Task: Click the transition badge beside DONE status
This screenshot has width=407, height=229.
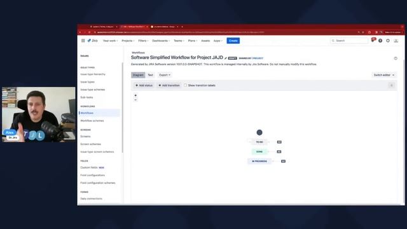Action: tap(279, 151)
